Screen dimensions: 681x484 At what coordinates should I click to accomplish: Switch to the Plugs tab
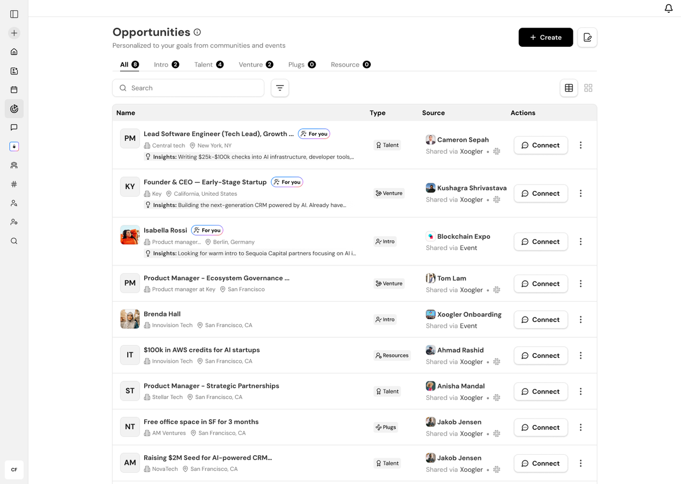(302, 64)
